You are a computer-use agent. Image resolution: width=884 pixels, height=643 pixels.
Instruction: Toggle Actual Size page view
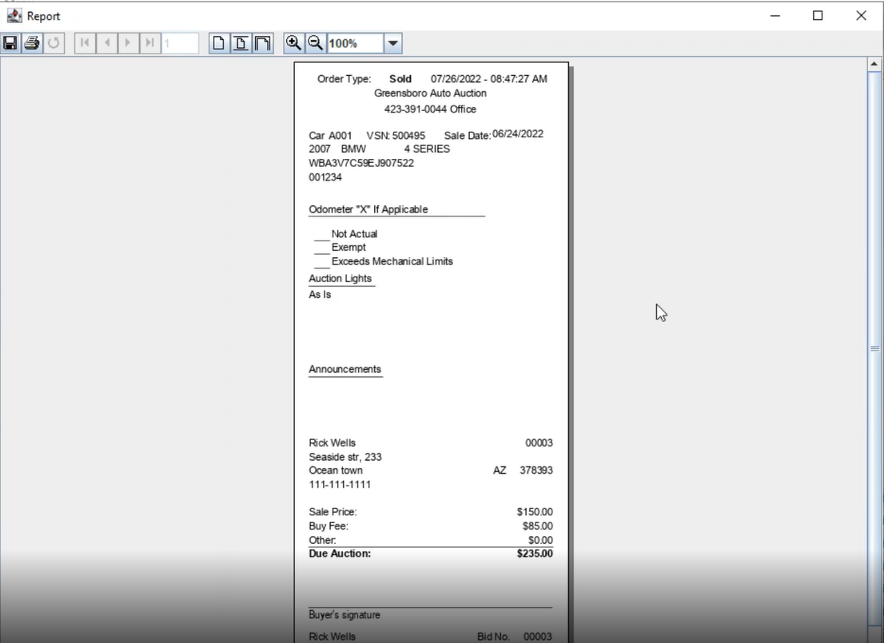click(x=219, y=43)
